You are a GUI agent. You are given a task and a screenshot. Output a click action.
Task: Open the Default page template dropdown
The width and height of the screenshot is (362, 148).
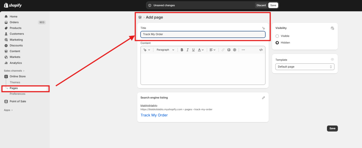click(305, 67)
